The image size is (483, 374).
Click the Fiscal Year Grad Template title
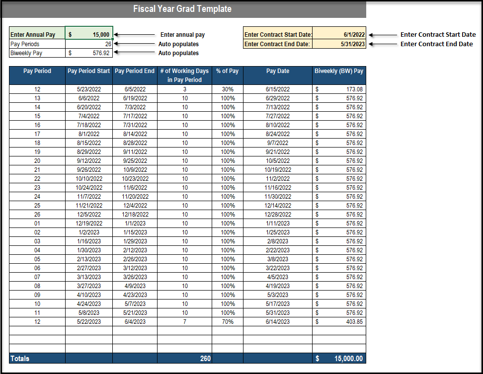click(182, 9)
